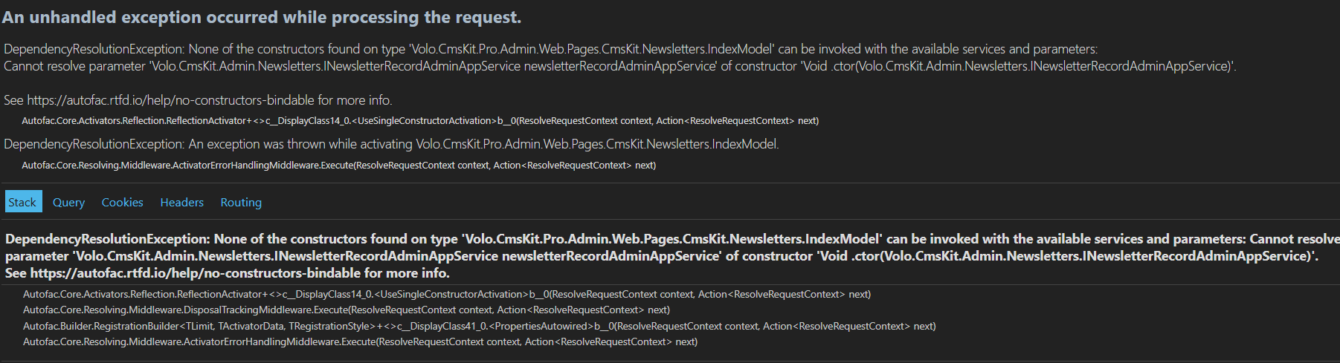This screenshot has width=1340, height=363.
Task: Click the last ActivatorErrorHandlingMiddleware.Execute frame in the stack list
Action: [x=360, y=341]
